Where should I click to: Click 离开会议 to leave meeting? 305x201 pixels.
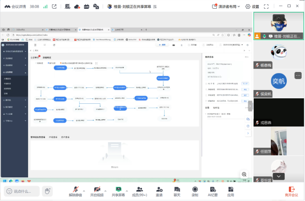click(291, 191)
